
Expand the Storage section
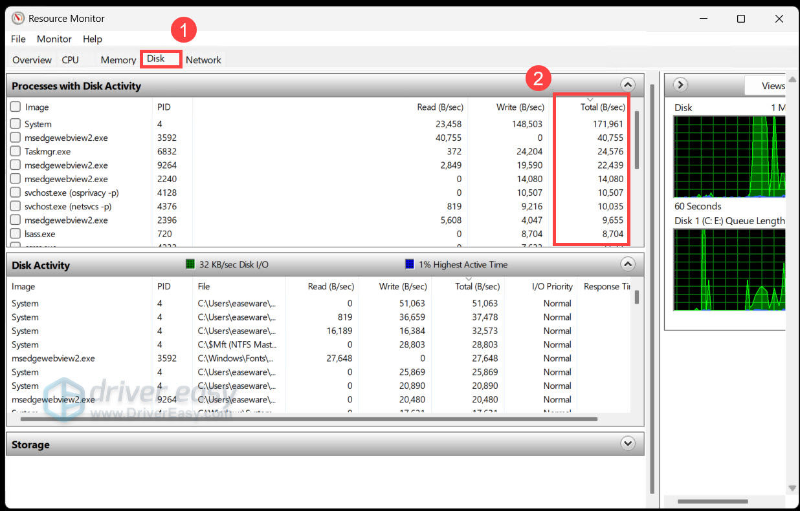click(627, 444)
